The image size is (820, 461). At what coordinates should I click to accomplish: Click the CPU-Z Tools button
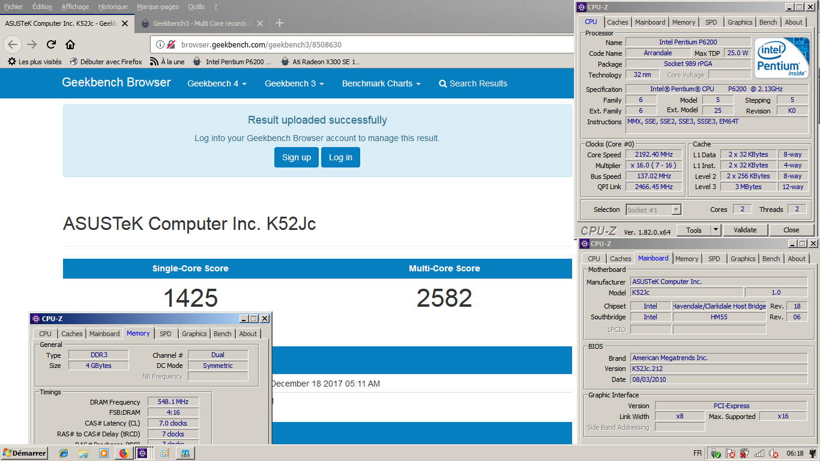694,230
